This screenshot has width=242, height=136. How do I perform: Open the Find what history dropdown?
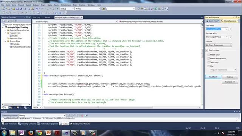227,29
